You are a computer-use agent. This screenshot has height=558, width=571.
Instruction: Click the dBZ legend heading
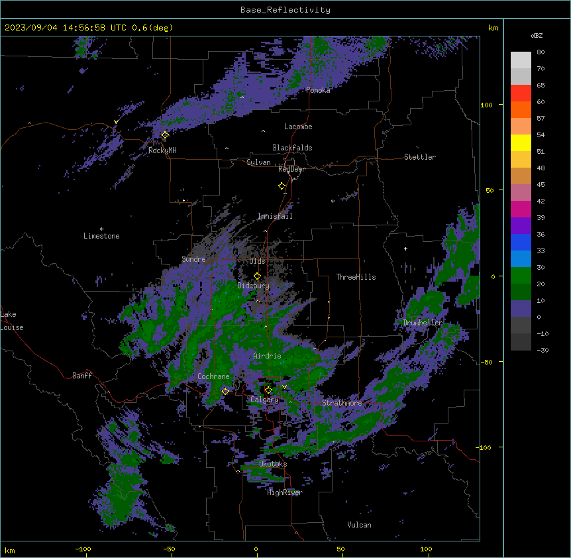(537, 35)
